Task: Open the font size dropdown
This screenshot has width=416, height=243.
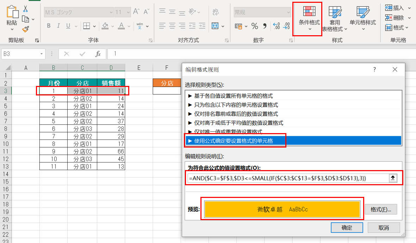Action: tap(128, 12)
